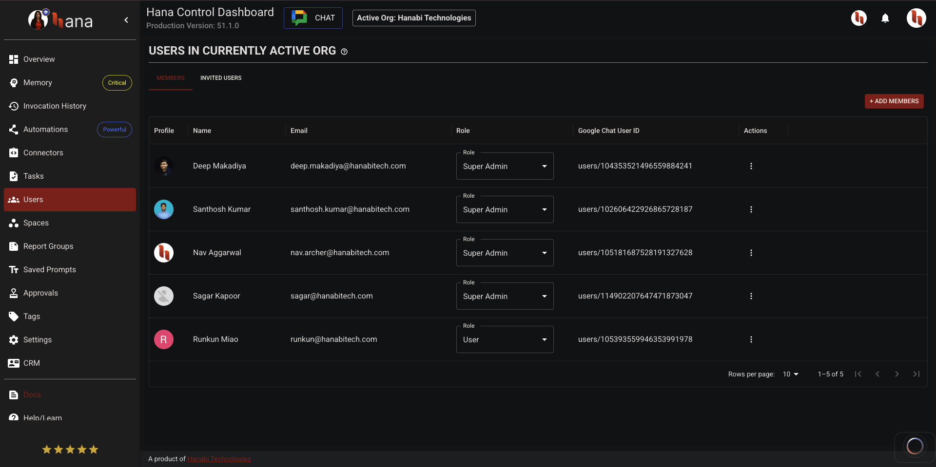The height and width of the screenshot is (467, 936).
Task: Click Santhosh Kumar's profile picture
Action: (x=164, y=209)
